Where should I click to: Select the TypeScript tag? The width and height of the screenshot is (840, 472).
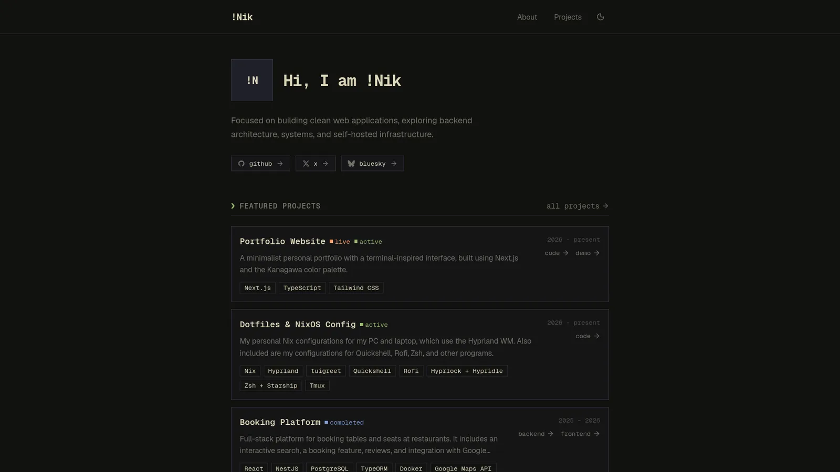pyautogui.click(x=302, y=288)
